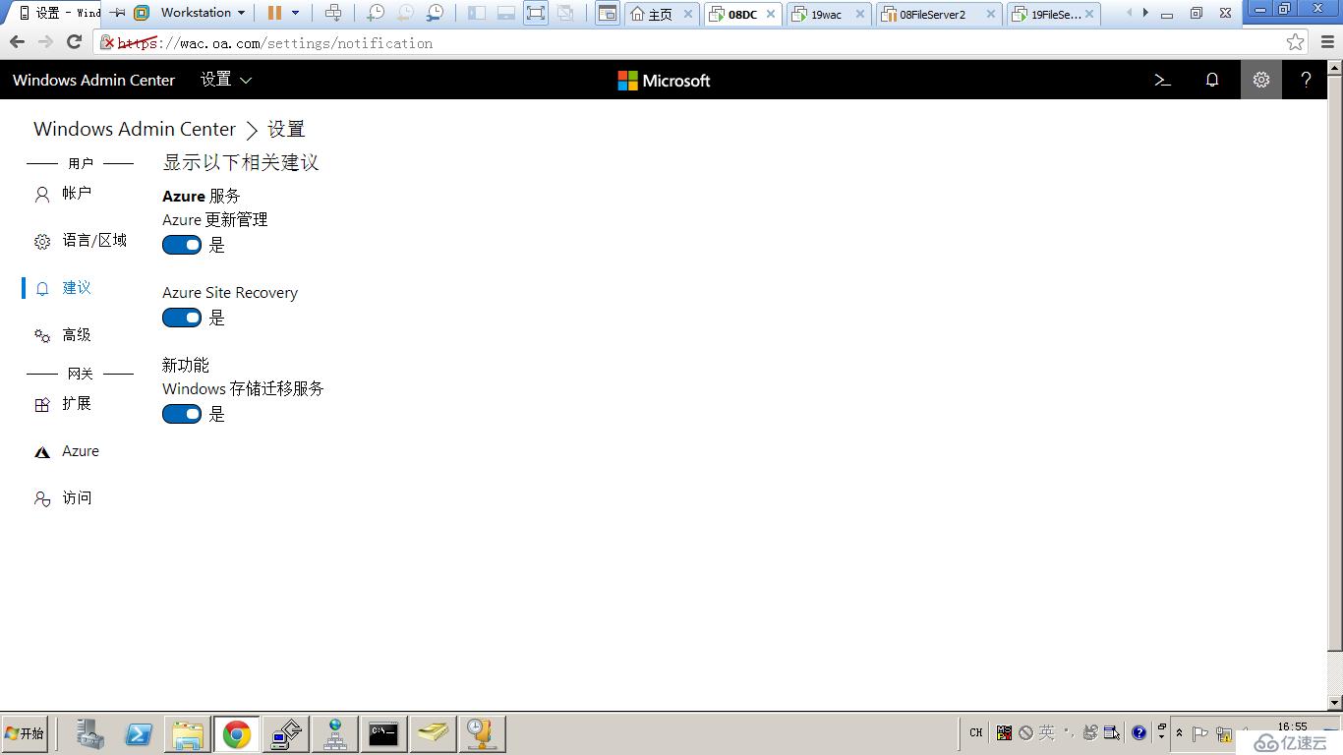Select the 高级 settings item
The width and height of the screenshot is (1343, 755).
click(x=77, y=335)
